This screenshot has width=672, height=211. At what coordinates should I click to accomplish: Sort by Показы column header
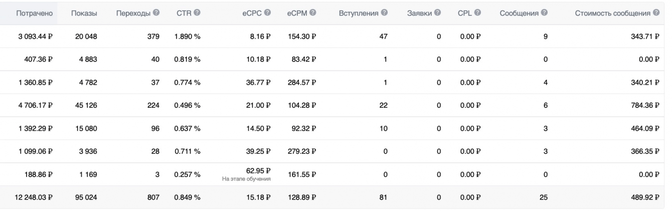pos(83,12)
